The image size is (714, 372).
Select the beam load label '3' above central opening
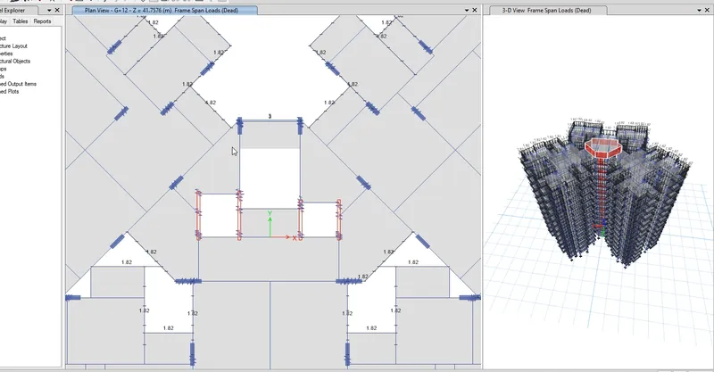click(270, 117)
